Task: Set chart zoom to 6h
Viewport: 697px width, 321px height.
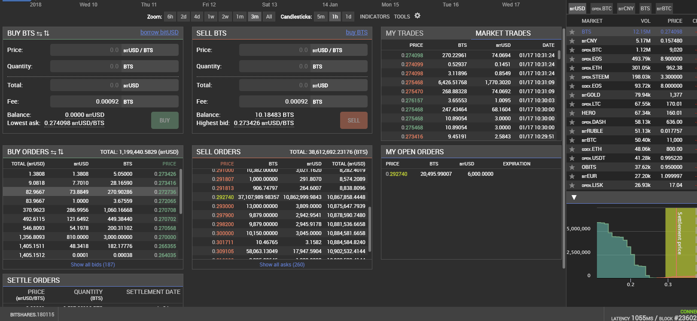Action: [170, 17]
